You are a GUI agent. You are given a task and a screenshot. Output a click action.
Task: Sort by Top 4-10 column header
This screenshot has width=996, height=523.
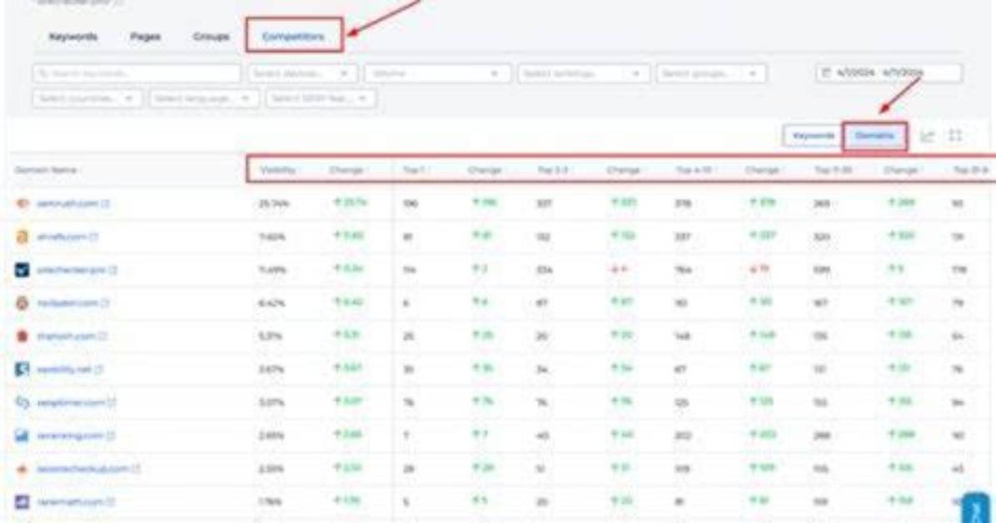click(694, 171)
